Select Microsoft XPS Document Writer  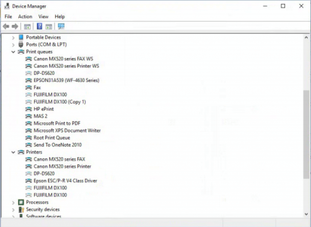pyautogui.click(x=67, y=131)
